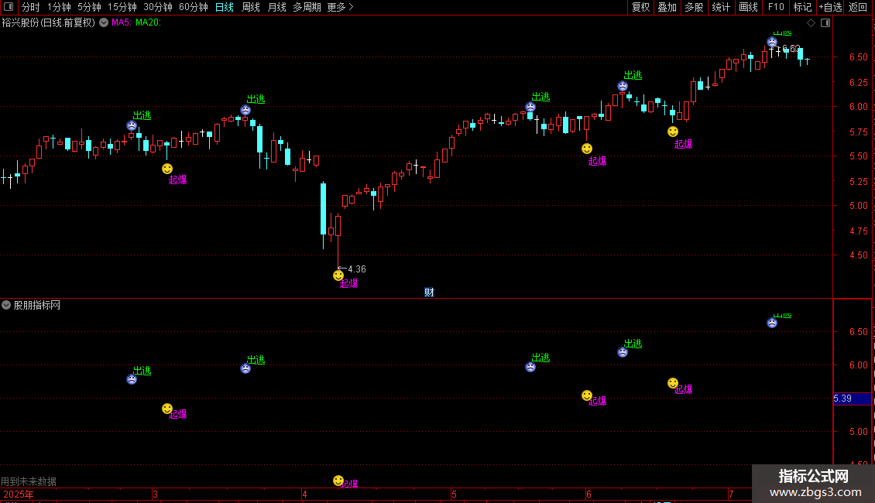Open the 复权 adjustment menu
Screen dimensions: 875x503
pos(640,7)
